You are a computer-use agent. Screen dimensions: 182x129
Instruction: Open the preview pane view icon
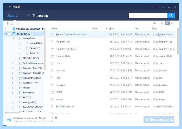tap(172, 23)
